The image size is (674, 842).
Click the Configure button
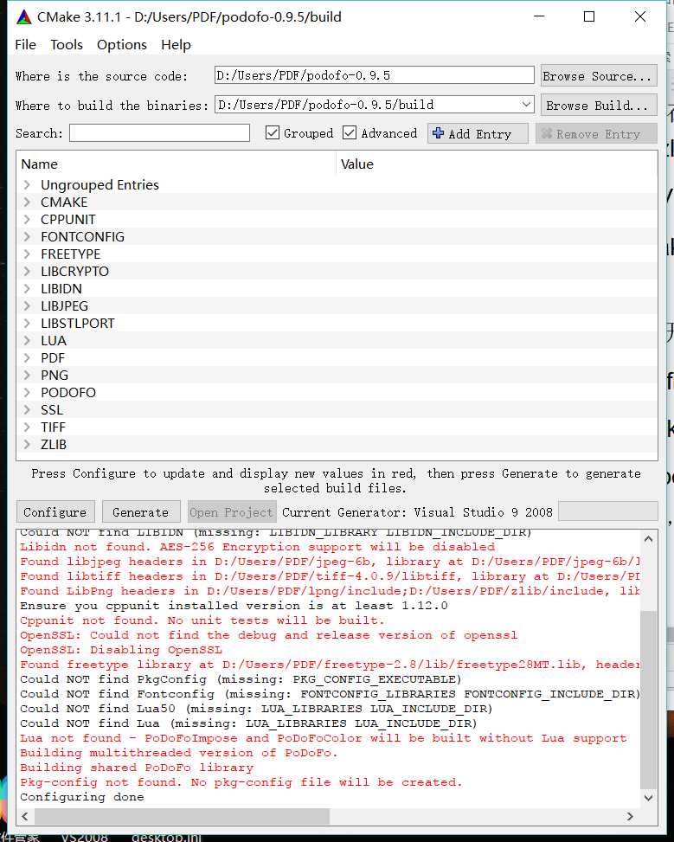(x=55, y=511)
